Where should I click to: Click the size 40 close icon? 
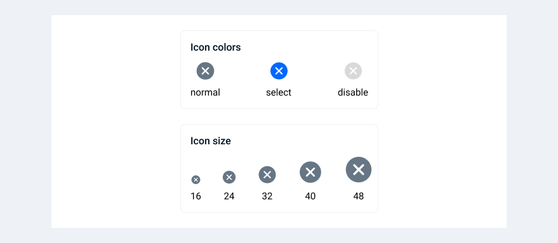click(310, 172)
